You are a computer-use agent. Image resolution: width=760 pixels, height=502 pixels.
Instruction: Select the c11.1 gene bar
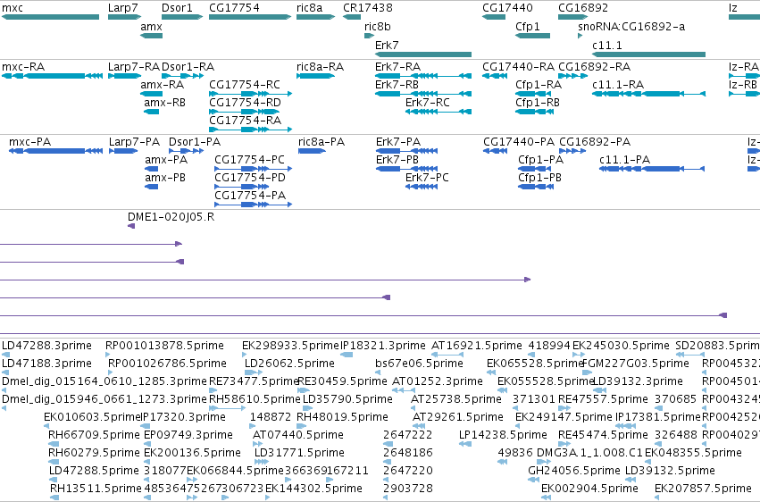click(649, 54)
